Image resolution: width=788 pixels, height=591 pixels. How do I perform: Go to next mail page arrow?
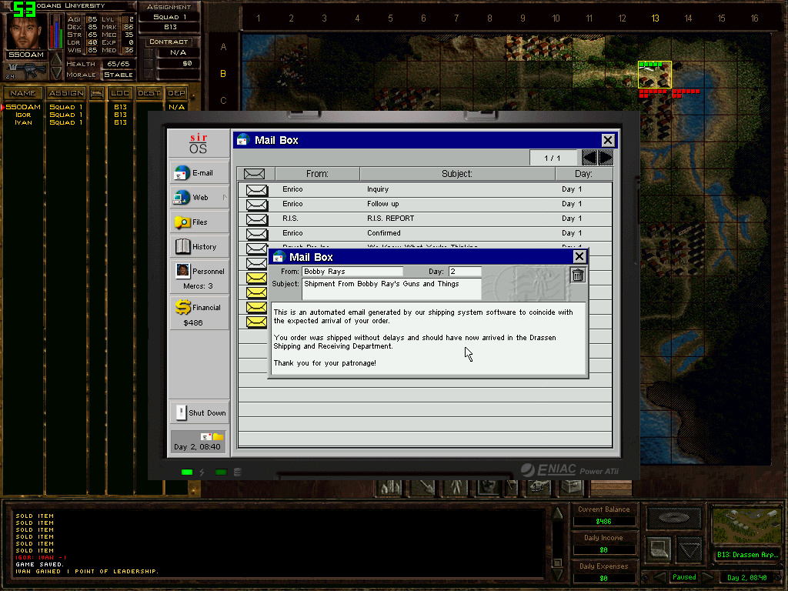click(x=606, y=158)
